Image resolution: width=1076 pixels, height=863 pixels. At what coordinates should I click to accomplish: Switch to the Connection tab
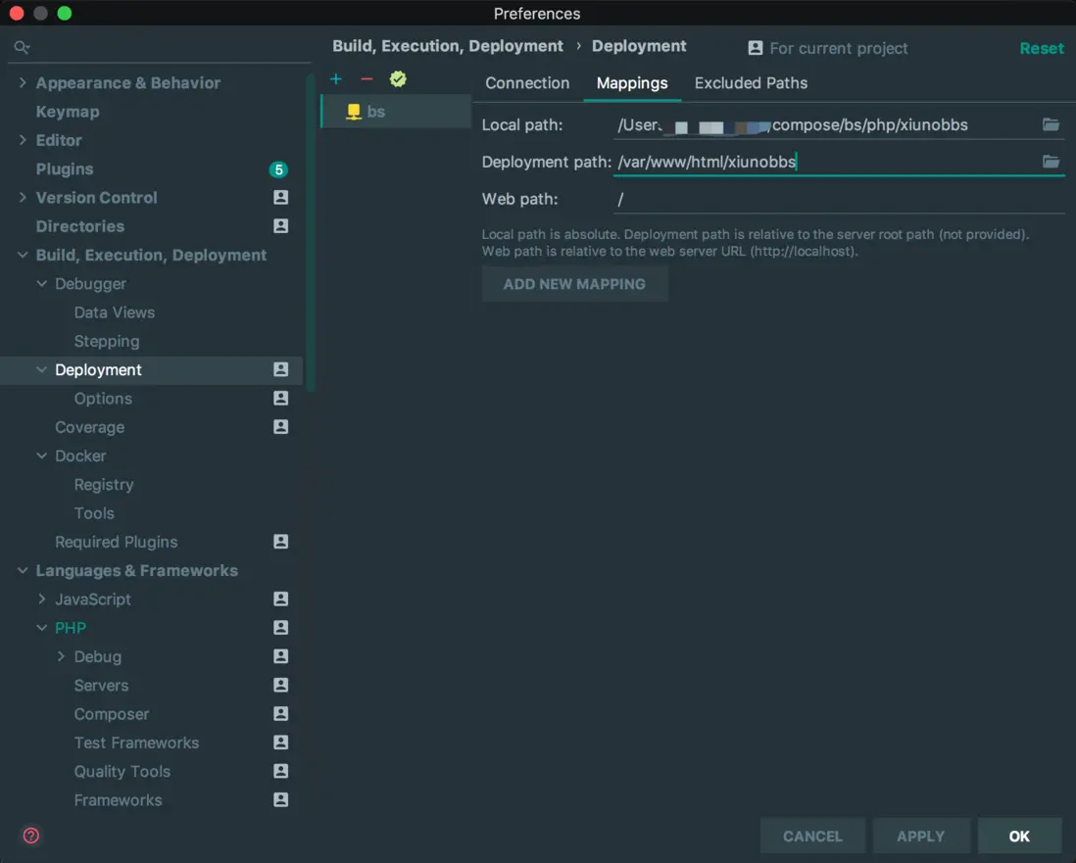pos(527,83)
